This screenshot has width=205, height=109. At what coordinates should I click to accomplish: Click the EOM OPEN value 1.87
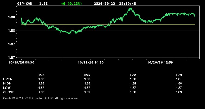179,79
